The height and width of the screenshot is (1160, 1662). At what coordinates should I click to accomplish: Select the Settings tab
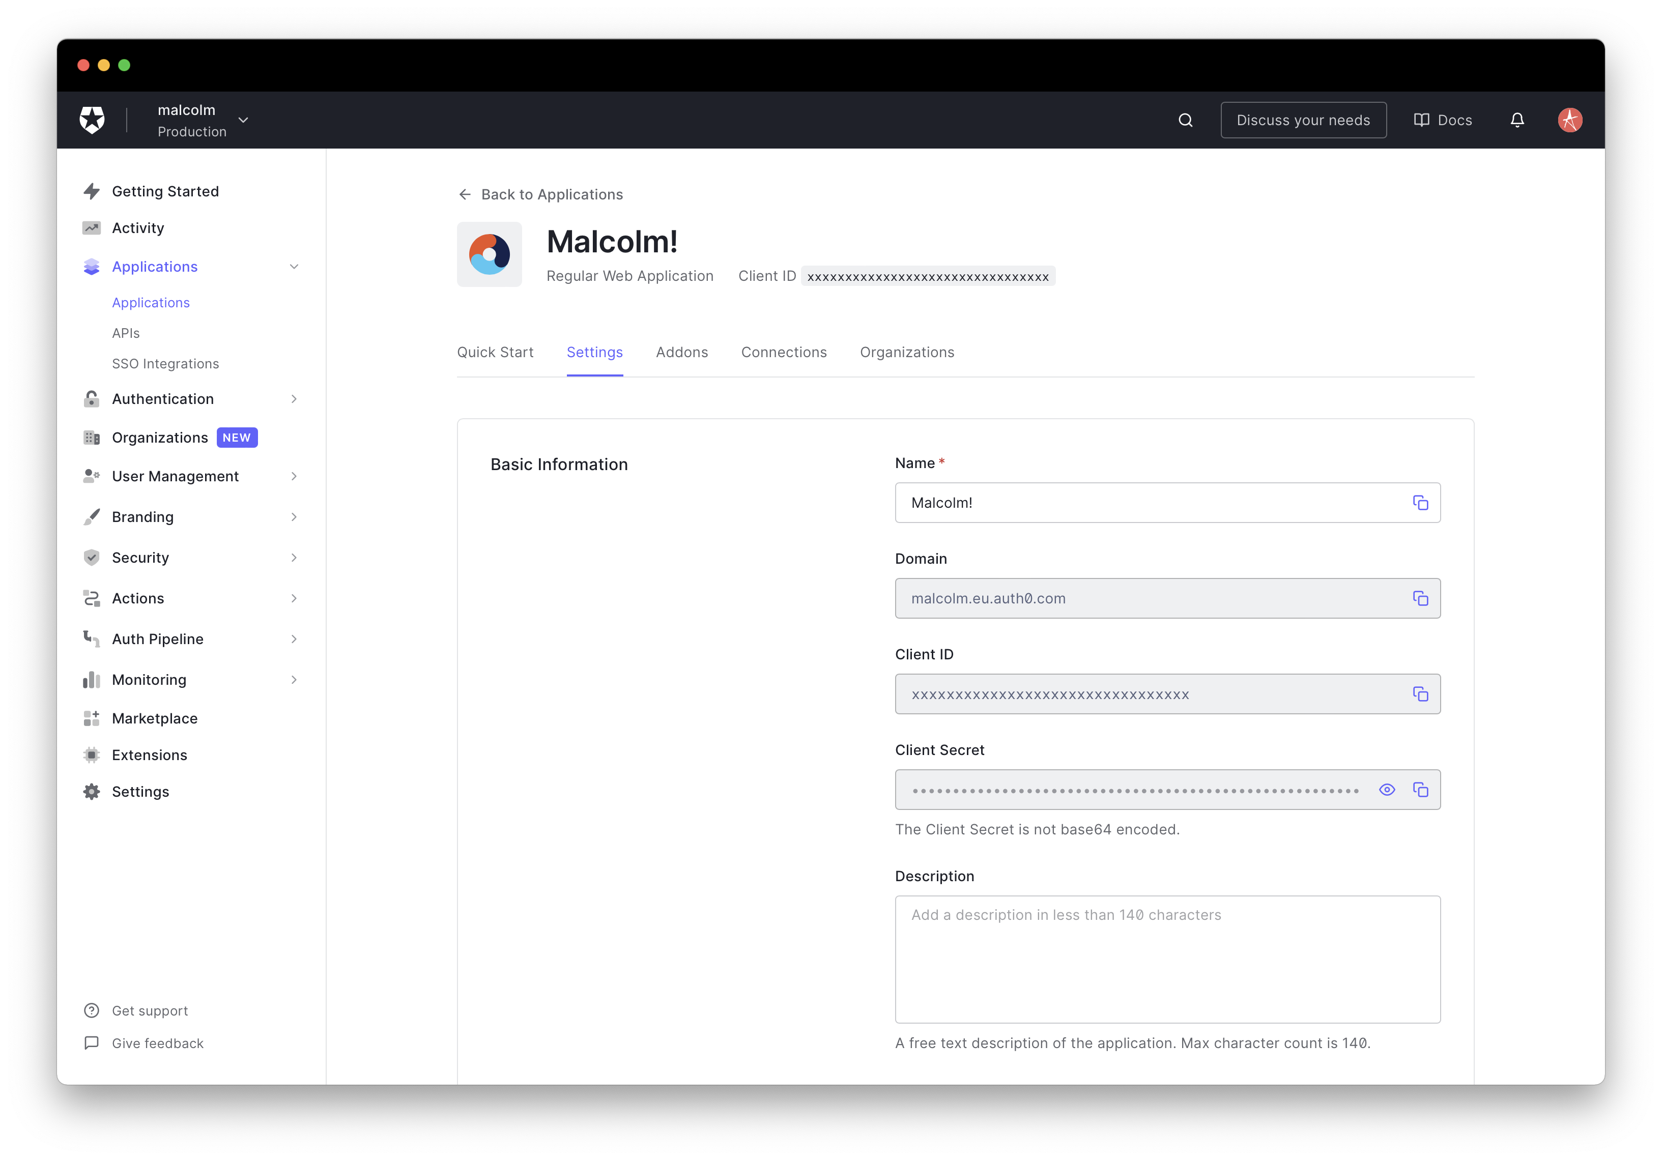click(x=594, y=353)
